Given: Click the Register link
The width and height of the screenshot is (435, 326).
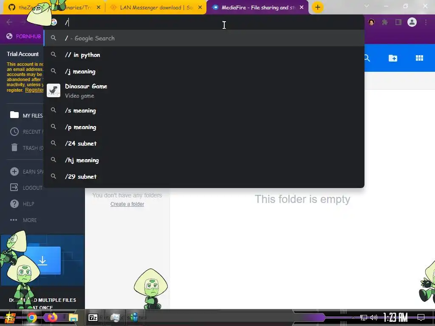Looking at the screenshot, I should (x=34, y=90).
